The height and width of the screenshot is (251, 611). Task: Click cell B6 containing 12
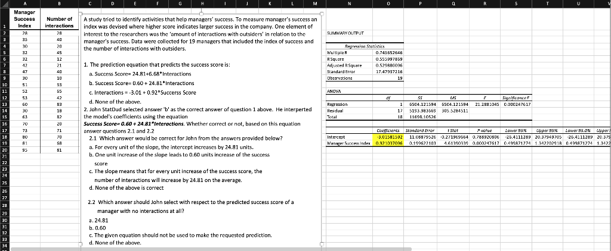pyautogui.click(x=59, y=59)
